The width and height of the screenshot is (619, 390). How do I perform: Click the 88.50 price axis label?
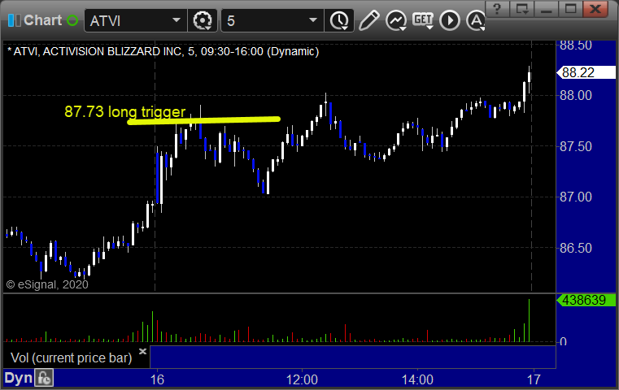click(x=576, y=45)
